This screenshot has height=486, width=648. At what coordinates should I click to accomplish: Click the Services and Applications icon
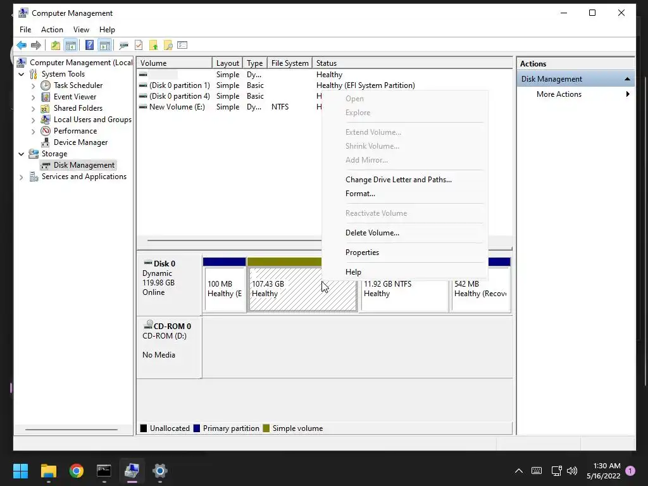point(34,177)
